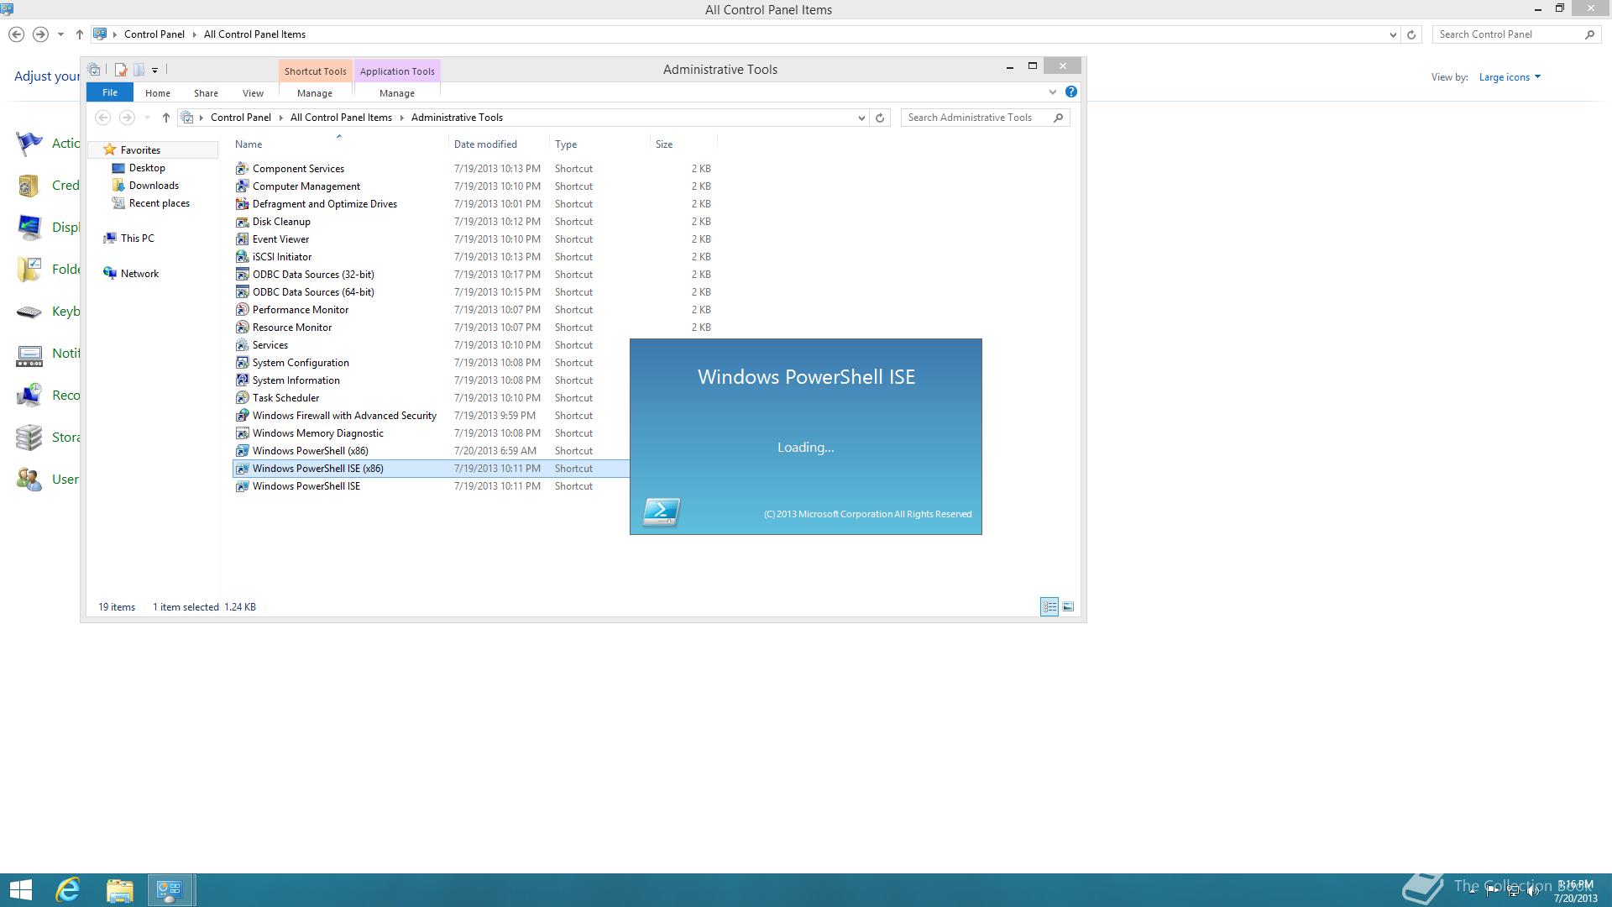Viewport: 1612px width, 907px height.
Task: Open the Home ribbon tab
Action: pos(157,93)
